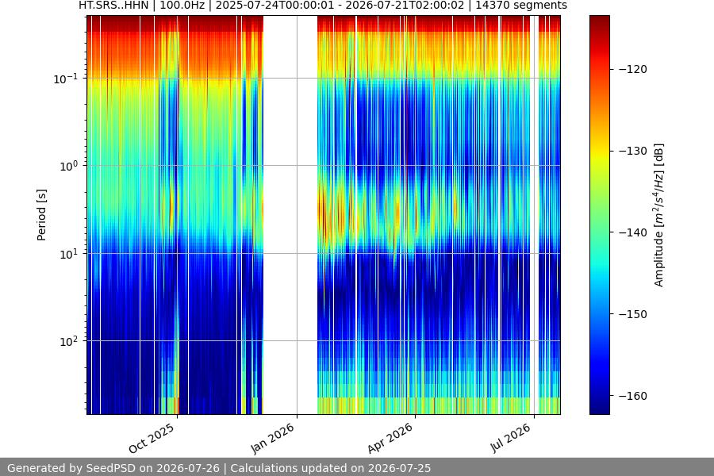
Task: Click the −130 colorbar tick label
Action: 633,151
